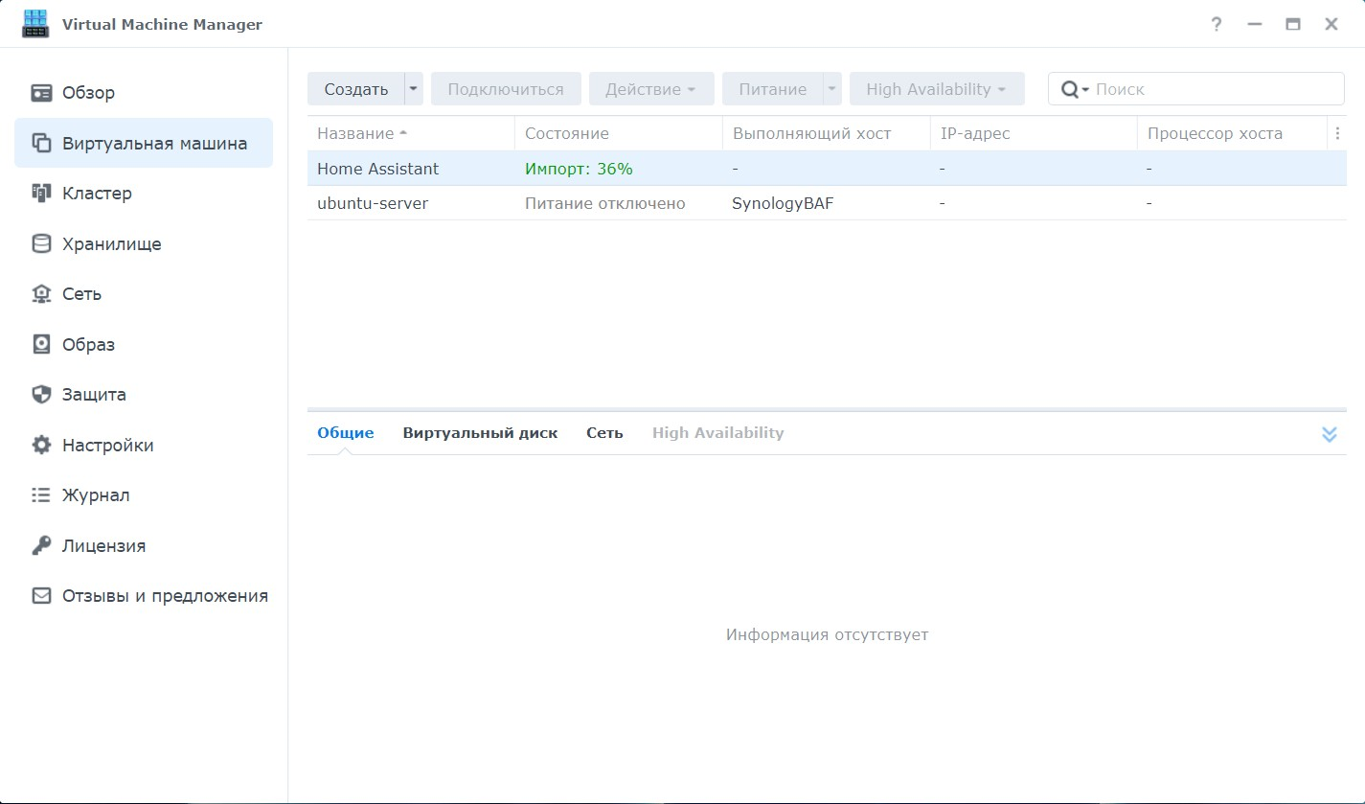Open the Действие dropdown

(651, 89)
